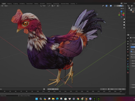Open the Add menu in viewport header
Screen dimensions: 135x101
[x=2, y=6]
